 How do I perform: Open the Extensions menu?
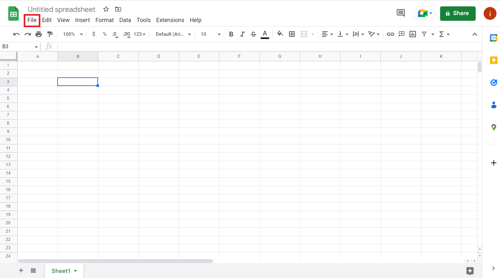[170, 20]
